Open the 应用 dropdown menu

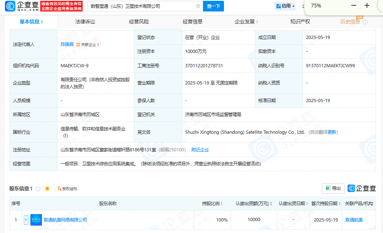point(285,6)
